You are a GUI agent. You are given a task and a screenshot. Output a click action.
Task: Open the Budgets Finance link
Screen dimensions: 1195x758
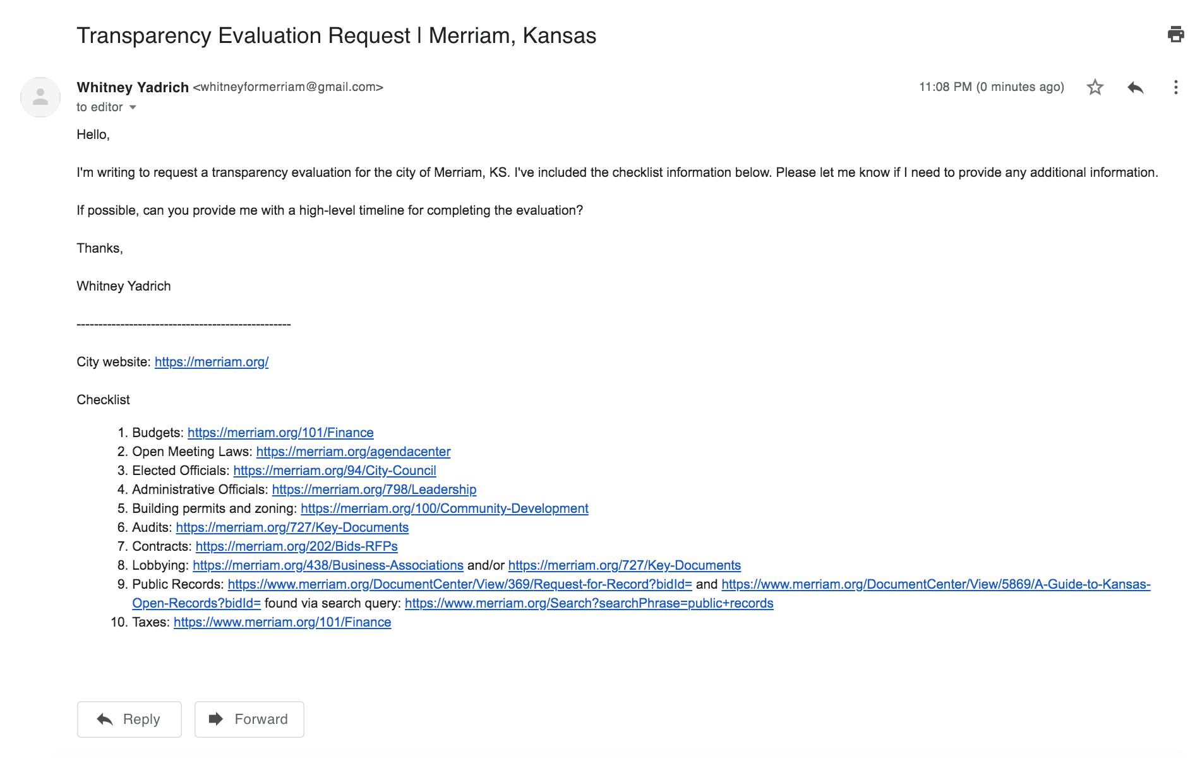[x=280, y=433]
